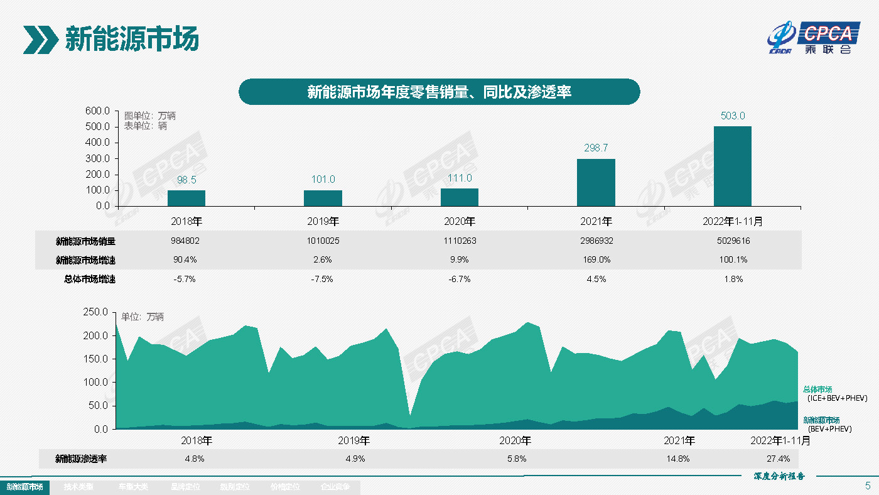Click the overall growth value 4.5%
879x495 pixels.
pos(596,279)
